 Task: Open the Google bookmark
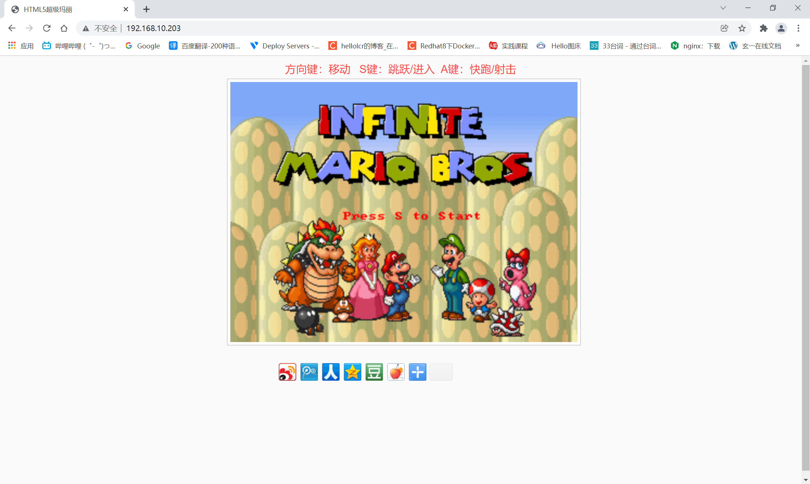pyautogui.click(x=142, y=46)
